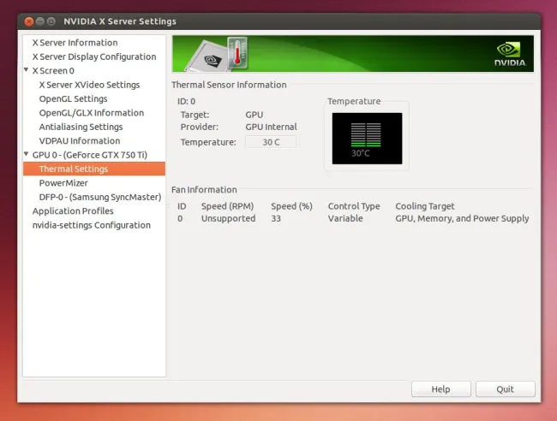Click GPU, Memory, and Power Supply text
Viewport: 557px width, 421px height.
point(462,218)
